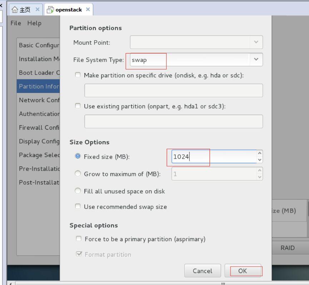Enable Make partition on specific drive

coord(78,75)
